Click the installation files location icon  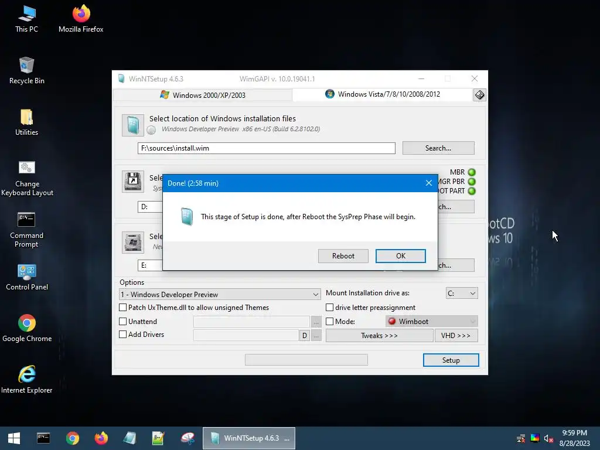[x=133, y=125]
